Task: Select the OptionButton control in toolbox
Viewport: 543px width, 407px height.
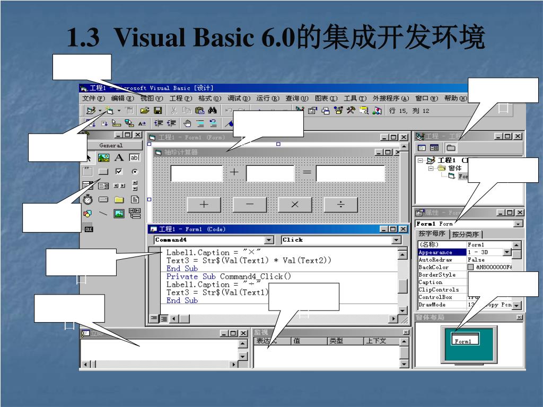Action: click(135, 172)
